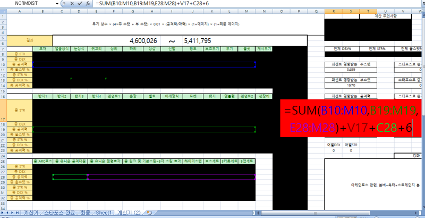
Task: Click the STR % label in row 30
Action: pos(20,188)
